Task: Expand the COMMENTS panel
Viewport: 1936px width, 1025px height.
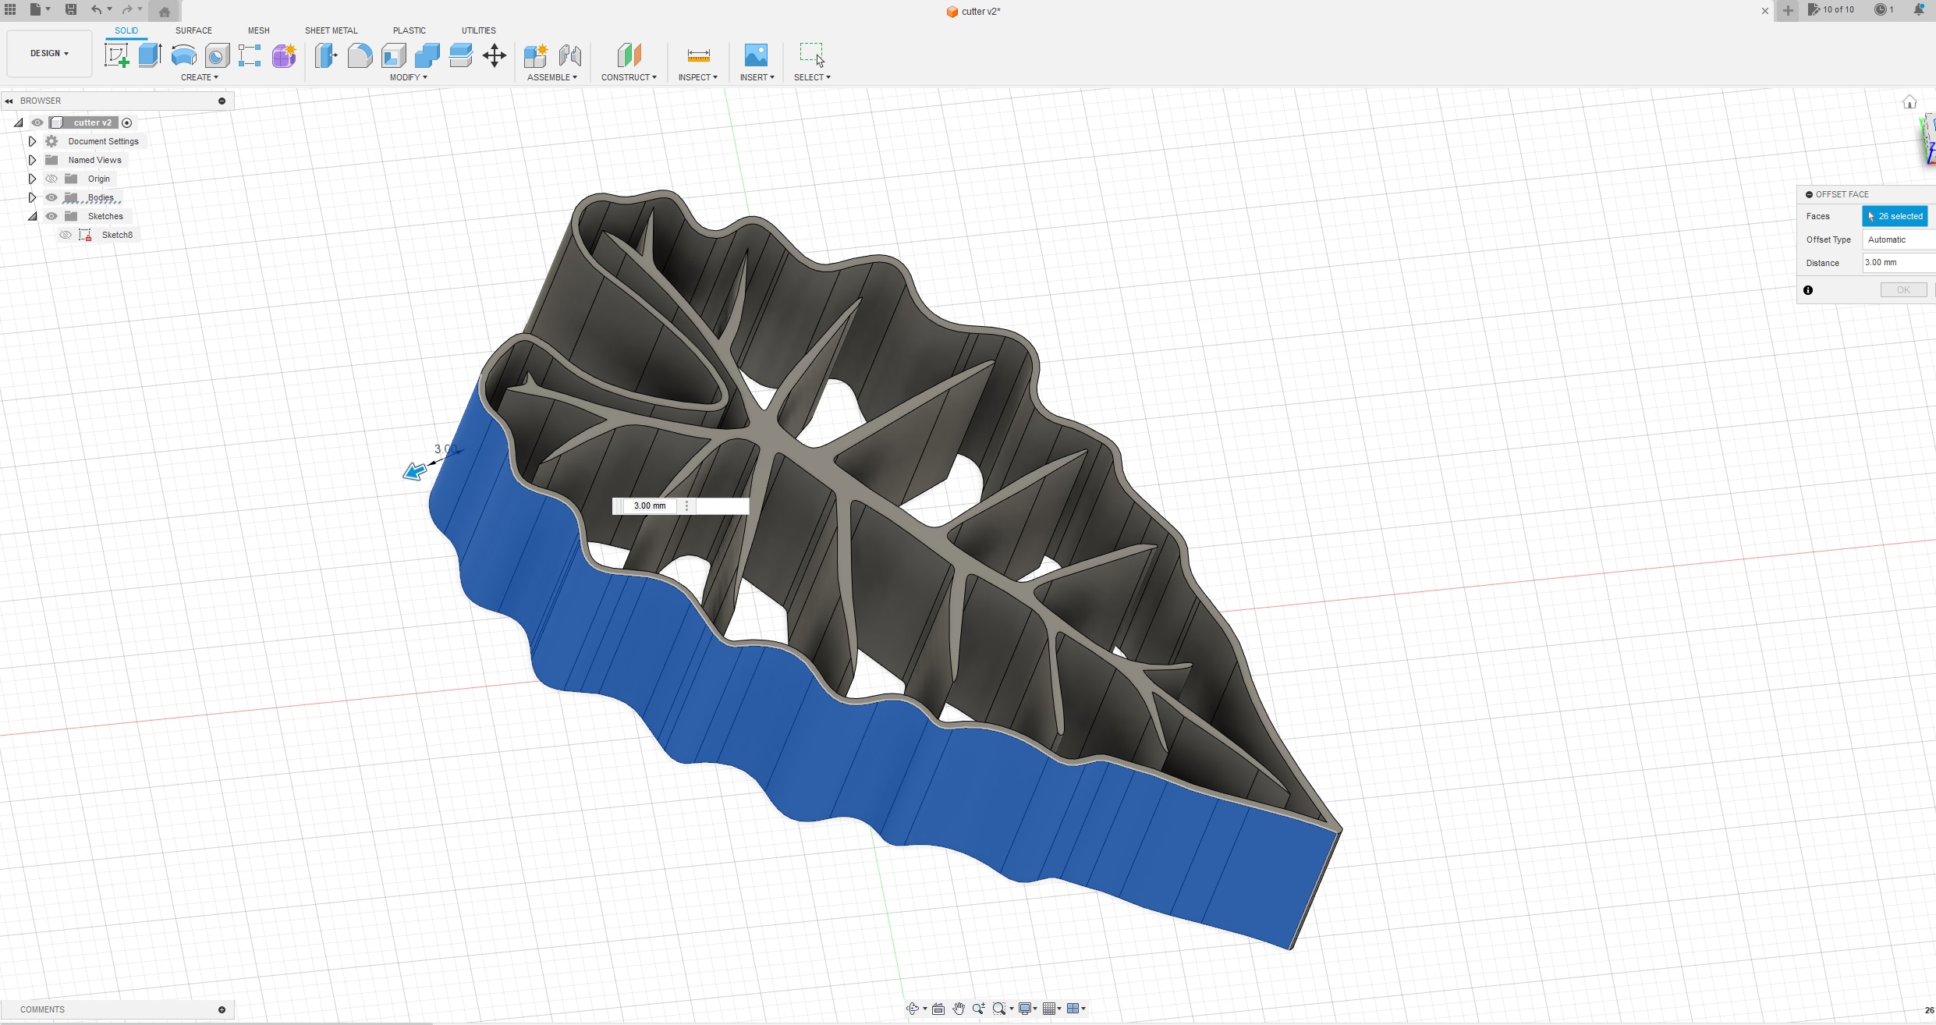Action: click(x=222, y=1009)
